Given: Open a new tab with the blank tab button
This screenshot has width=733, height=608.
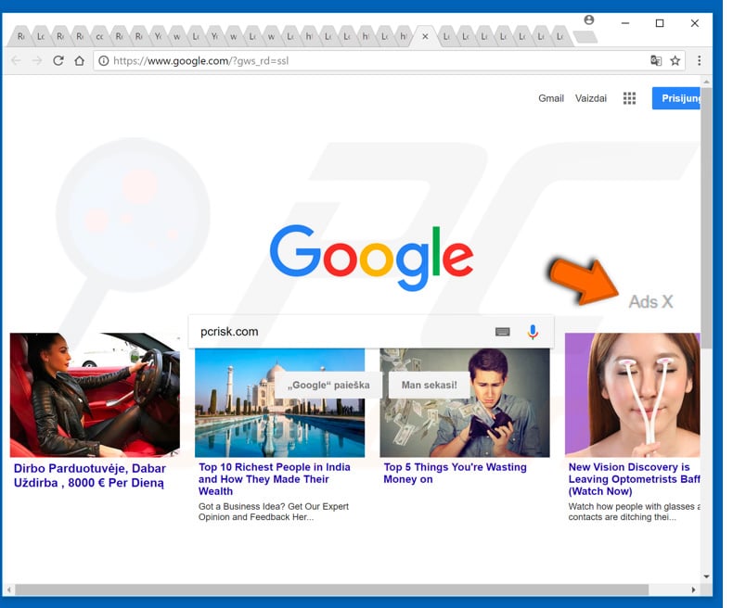Looking at the screenshot, I should 585,36.
